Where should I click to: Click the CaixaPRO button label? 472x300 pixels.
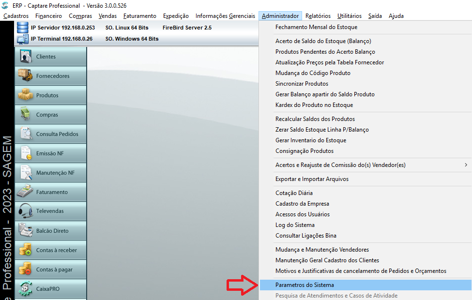point(48,289)
